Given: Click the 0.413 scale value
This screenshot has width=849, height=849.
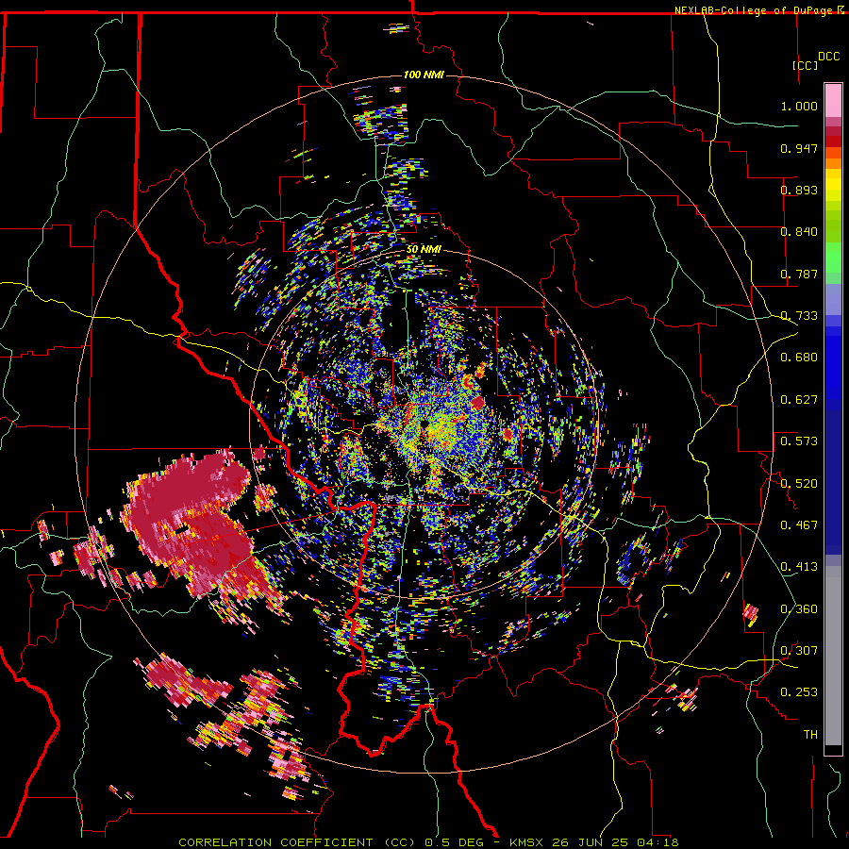Looking at the screenshot, I should [799, 567].
